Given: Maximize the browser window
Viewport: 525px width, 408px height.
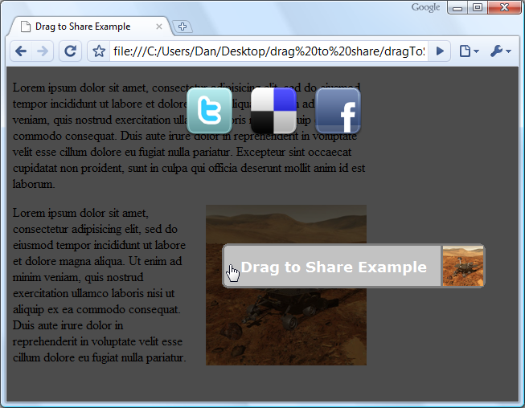Looking at the screenshot, I should coord(478,8).
